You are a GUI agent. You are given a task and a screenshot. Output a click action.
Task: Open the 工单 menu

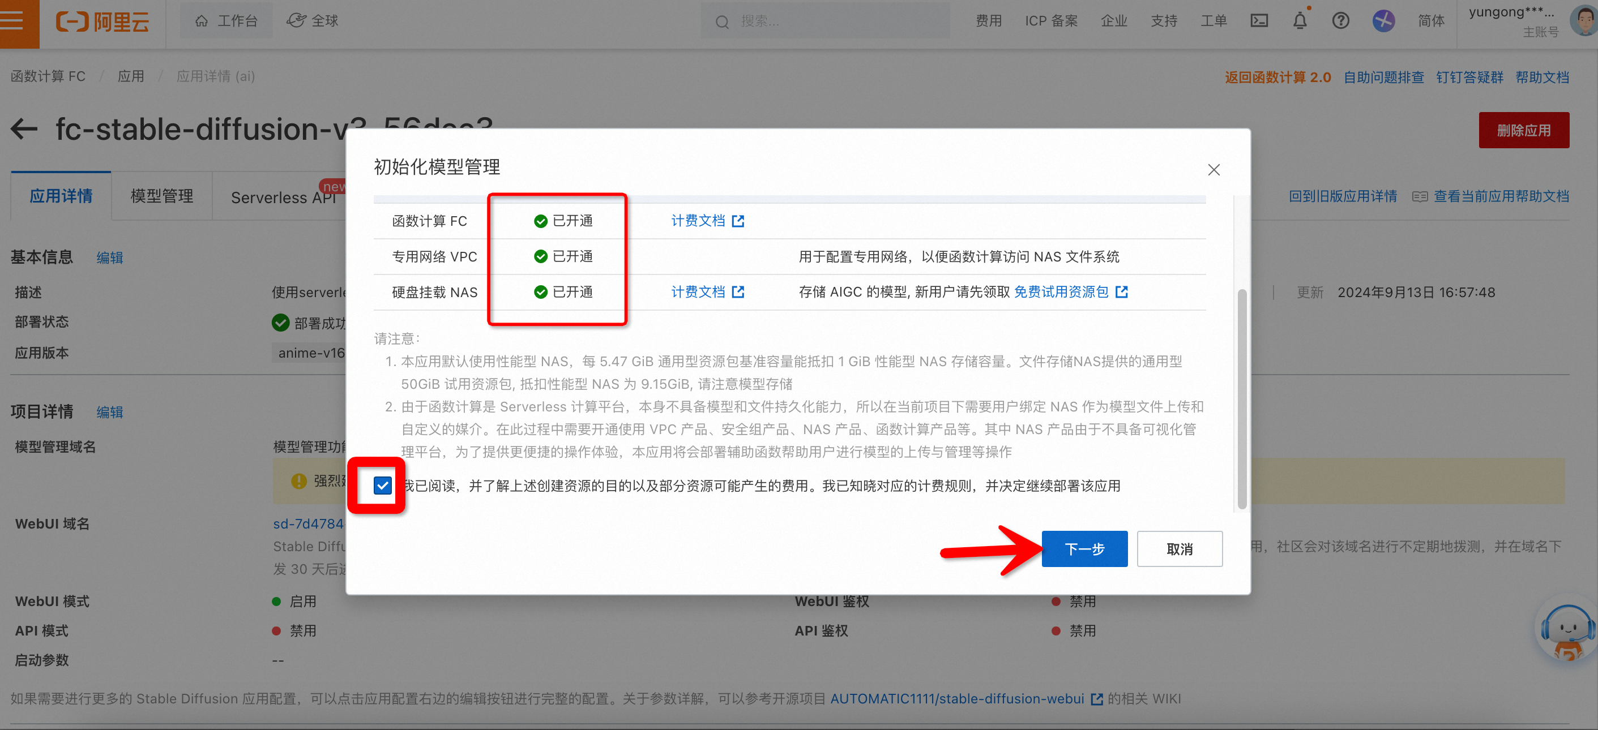1214,21
